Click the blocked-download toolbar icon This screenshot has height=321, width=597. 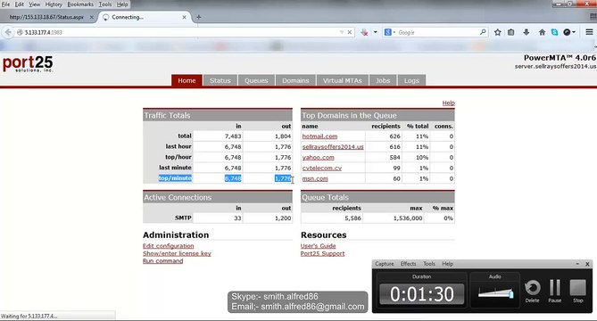[364, 32]
